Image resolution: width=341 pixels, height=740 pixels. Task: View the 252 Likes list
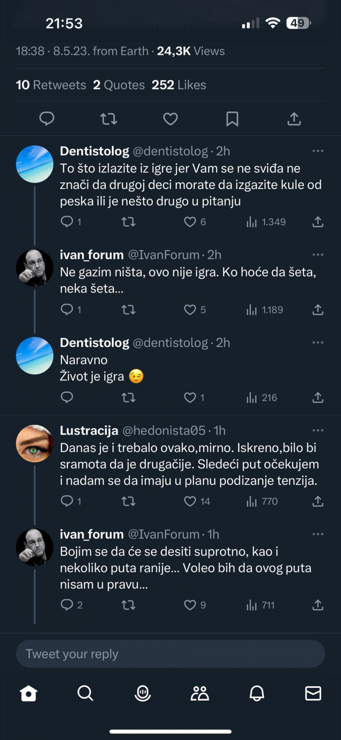click(179, 85)
